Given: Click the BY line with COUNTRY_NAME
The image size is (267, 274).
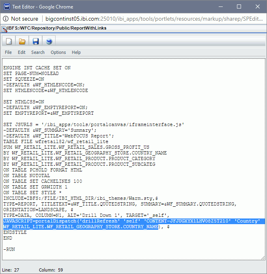Looking at the screenshot, I should [85, 153].
